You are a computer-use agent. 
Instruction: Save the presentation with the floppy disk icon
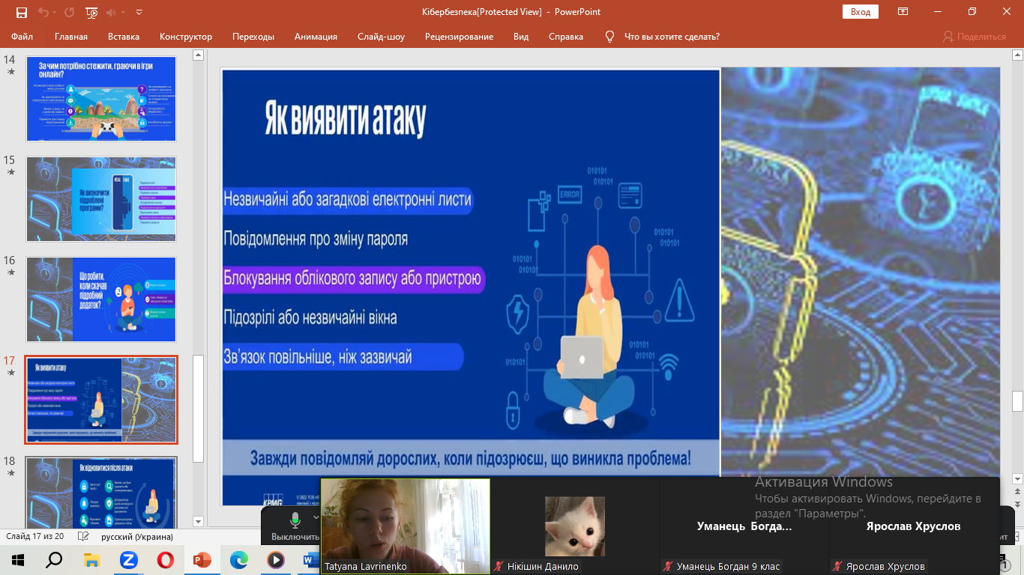click(21, 12)
